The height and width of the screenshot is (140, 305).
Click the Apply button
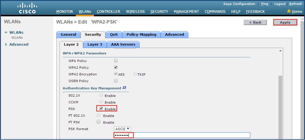coord(285,22)
